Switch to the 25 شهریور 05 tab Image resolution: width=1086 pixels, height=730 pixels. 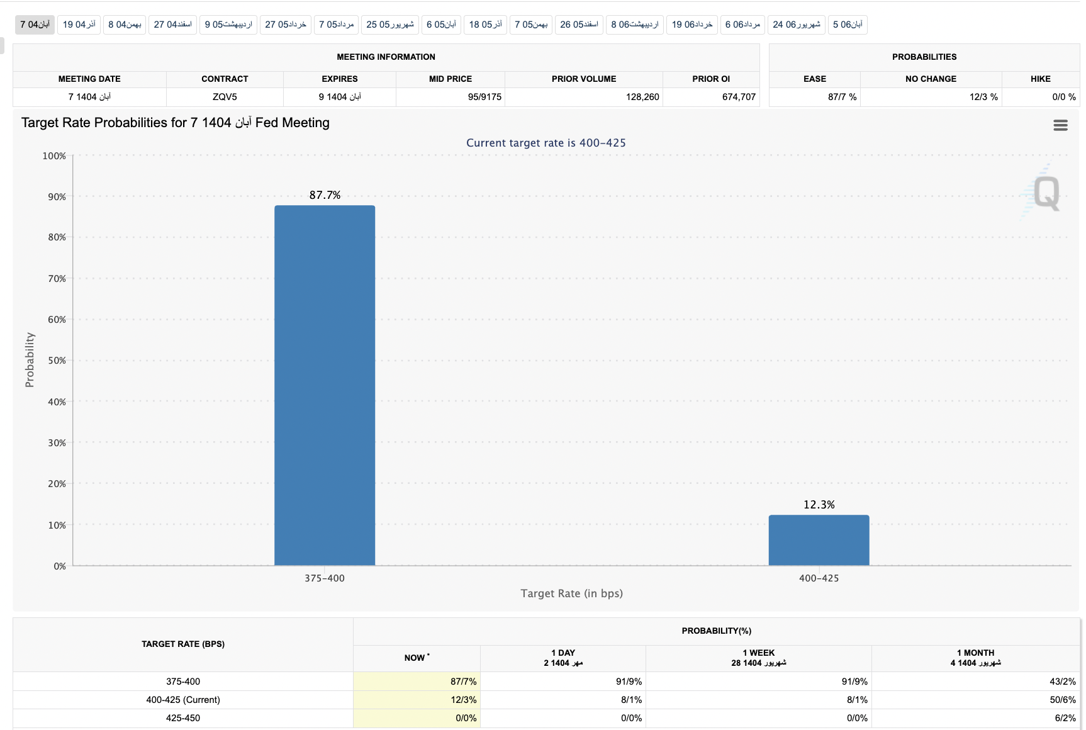(390, 25)
